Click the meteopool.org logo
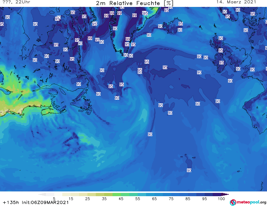This screenshot has width=267, height=206. (248, 202)
